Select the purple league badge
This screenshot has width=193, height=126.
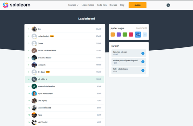coord(119,34)
